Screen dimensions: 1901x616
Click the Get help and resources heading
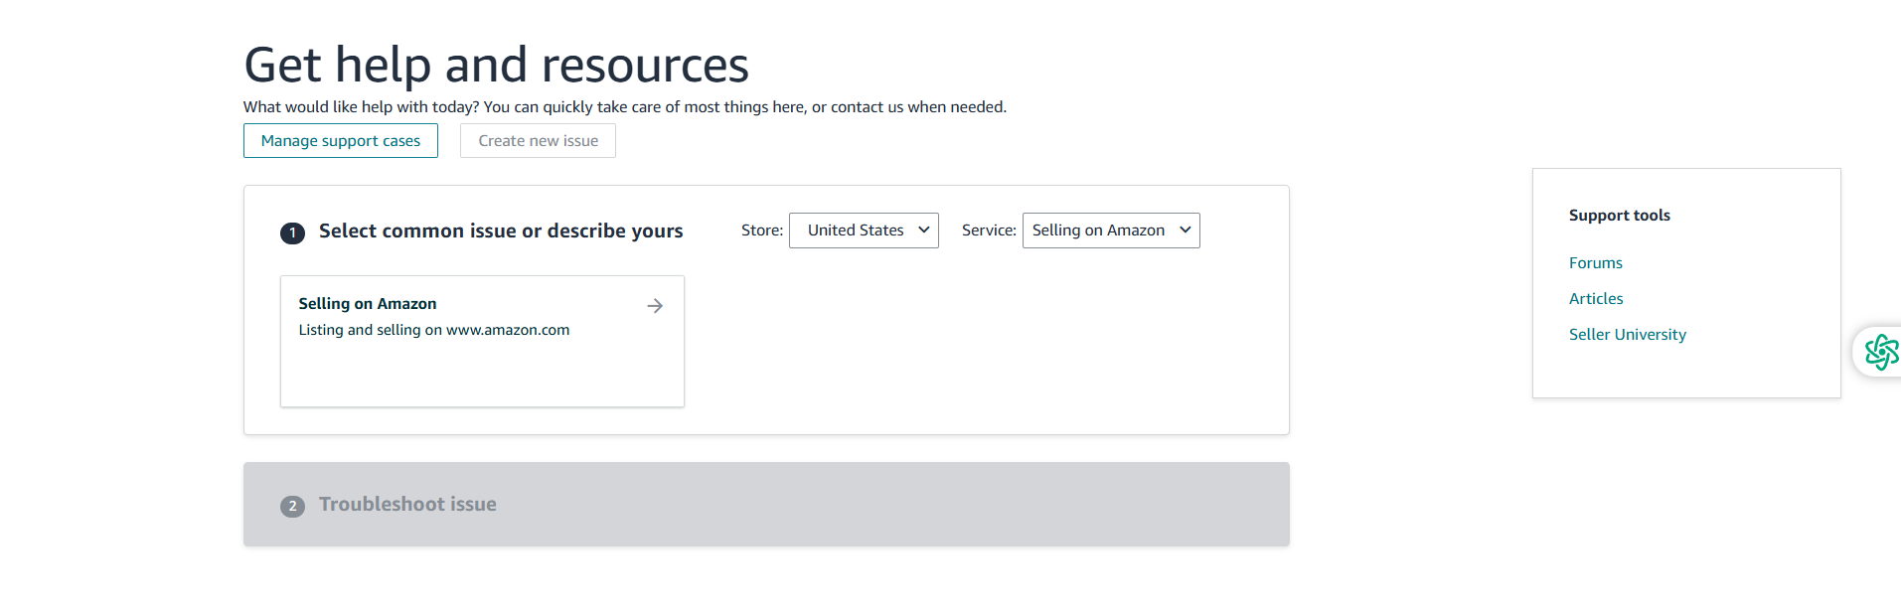(x=496, y=66)
